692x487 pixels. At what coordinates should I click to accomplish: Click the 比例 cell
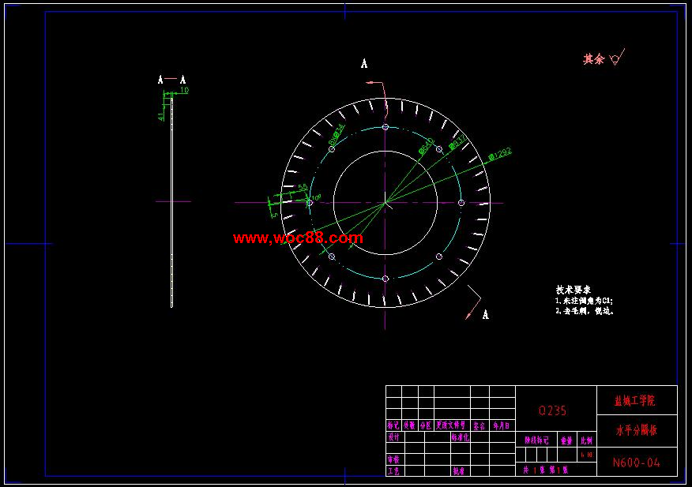(586, 440)
